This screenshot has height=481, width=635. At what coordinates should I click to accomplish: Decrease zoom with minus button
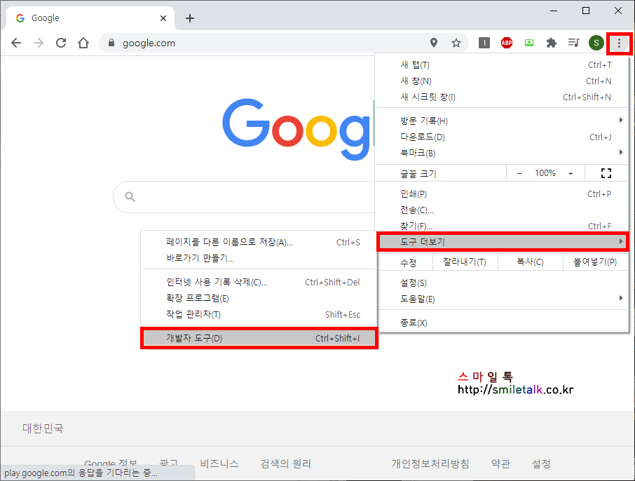point(519,173)
